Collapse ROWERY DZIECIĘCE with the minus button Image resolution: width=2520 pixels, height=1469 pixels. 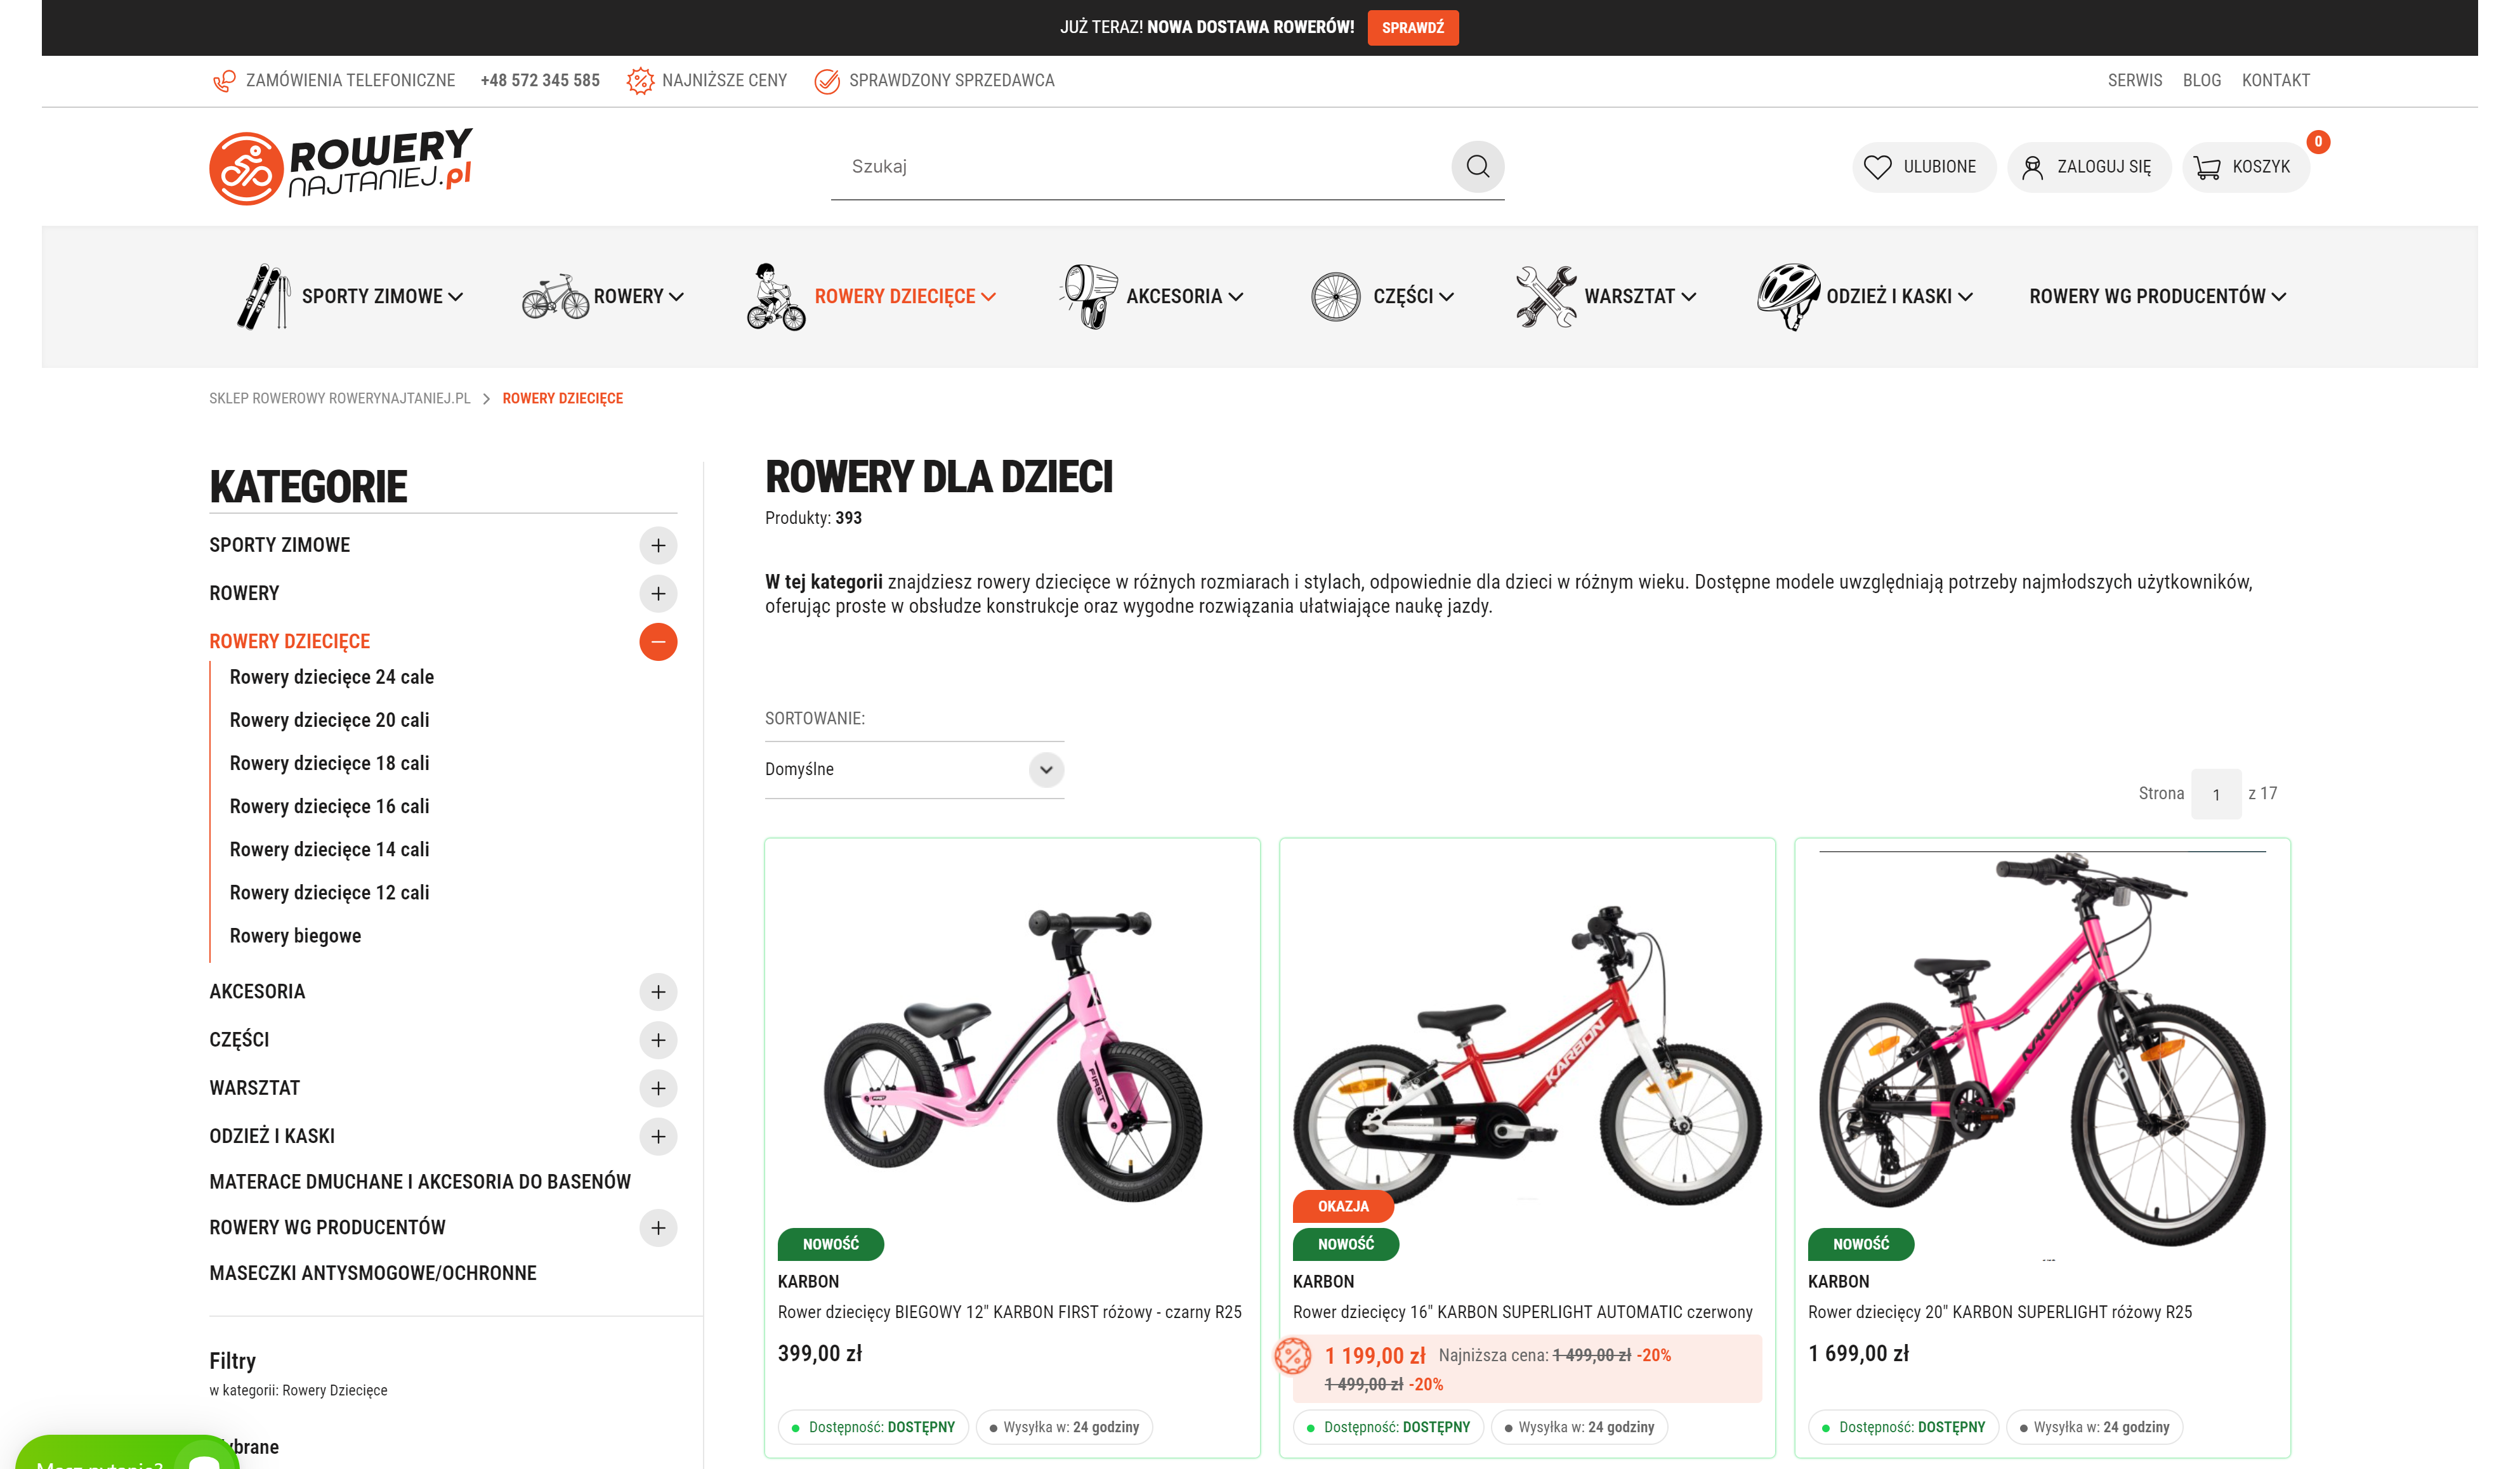coord(658,642)
